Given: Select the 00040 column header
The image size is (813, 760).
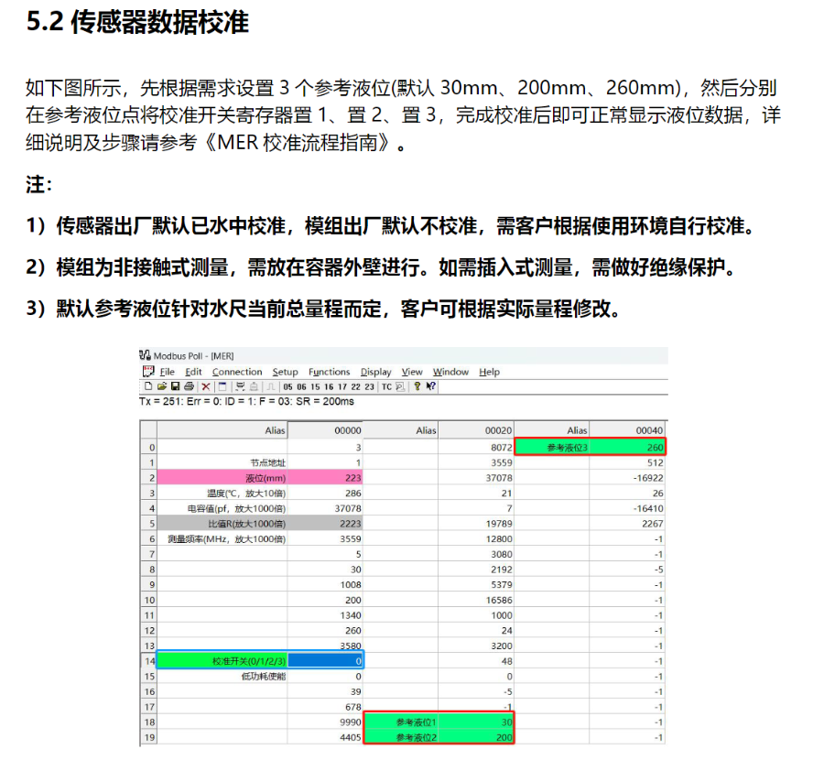Looking at the screenshot, I should pos(626,430).
